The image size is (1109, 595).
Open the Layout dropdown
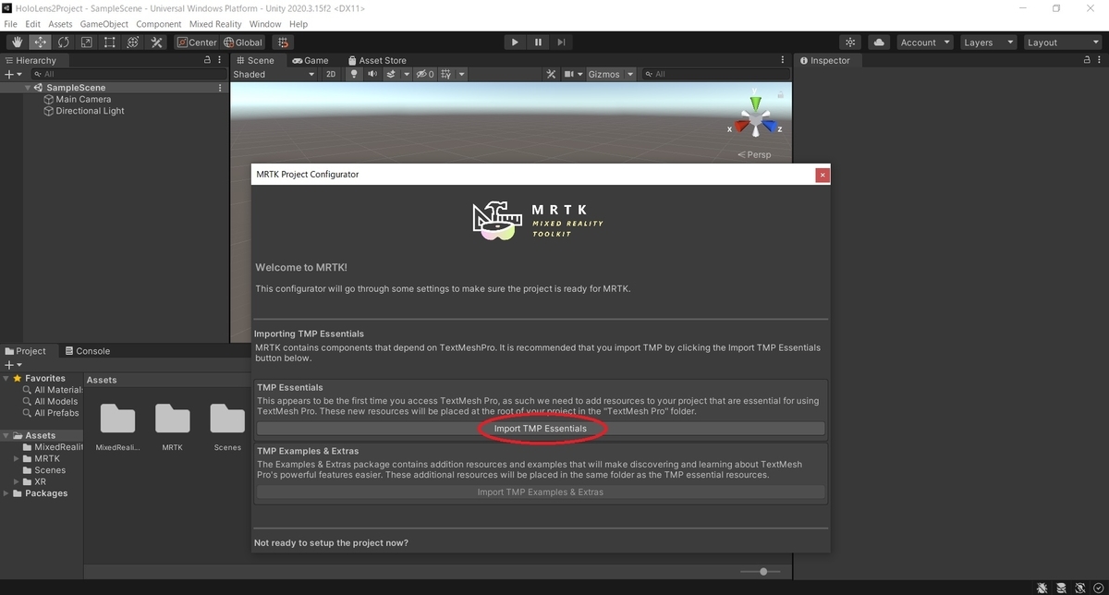pyautogui.click(x=1062, y=42)
